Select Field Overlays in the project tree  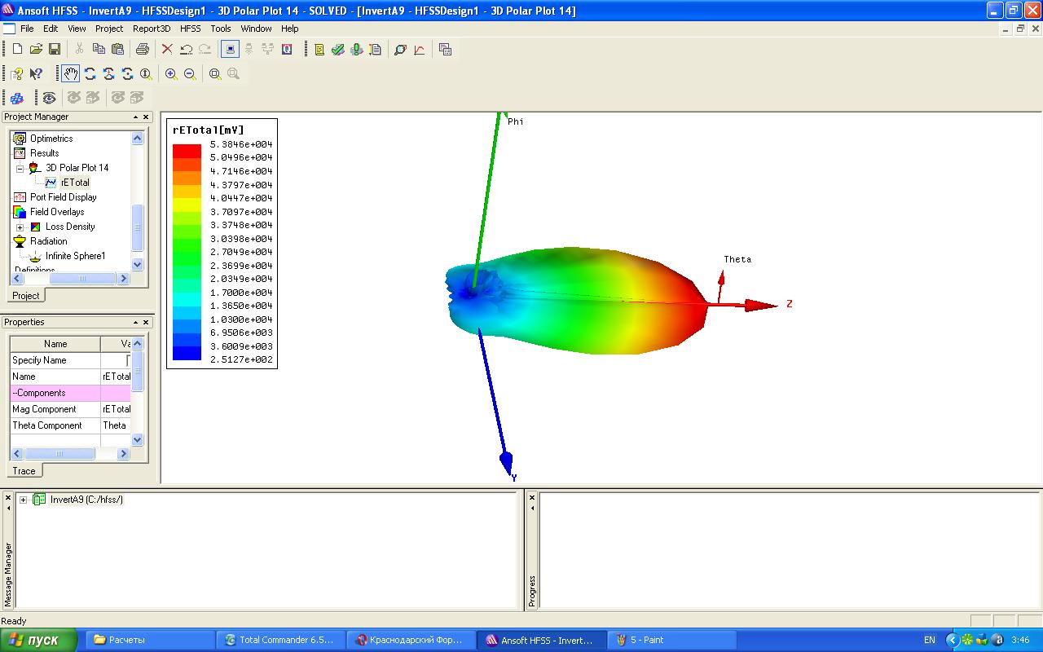click(x=57, y=212)
